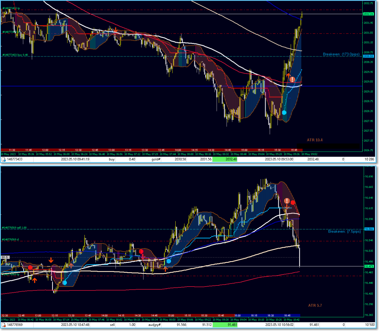Click the green highlighted 91.461 price cell
Viewport: 379px width, 331px height.
click(225, 325)
